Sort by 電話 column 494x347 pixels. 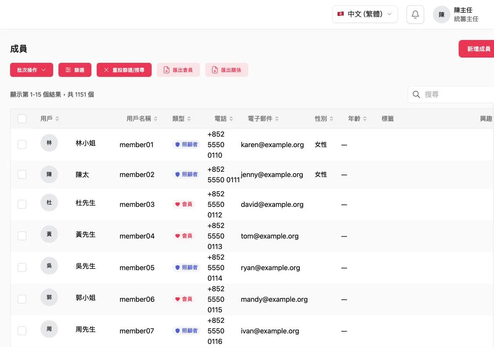(x=224, y=119)
